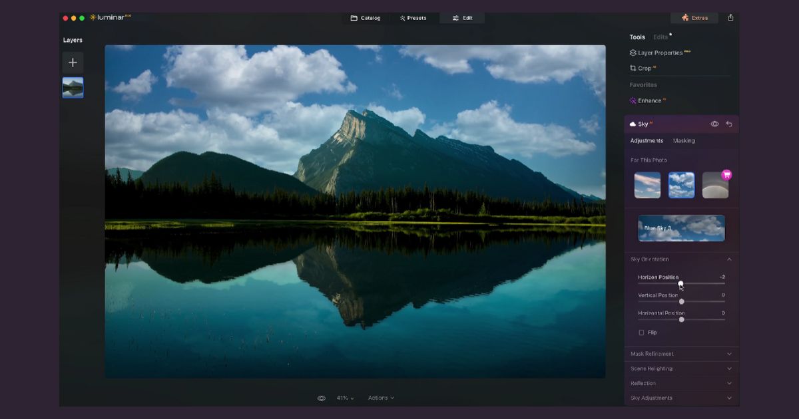799x419 pixels.
Task: Open the Extras menu
Action: [694, 18]
